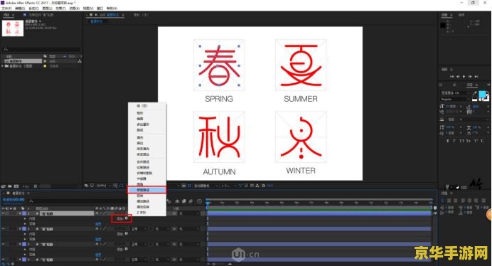Collapse layer 2 properties triangle

tap(20, 229)
